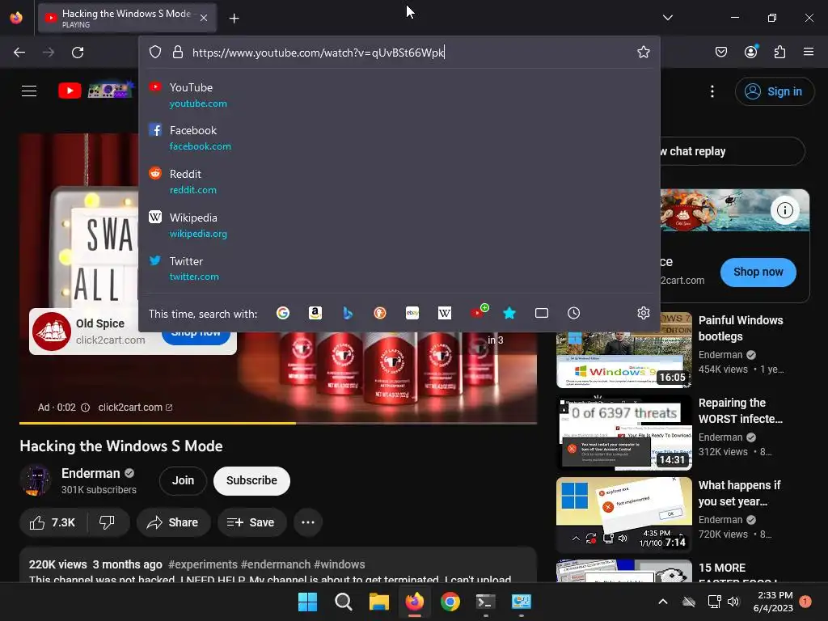Screen dimensions: 828x621
Task: Search this time with Amazon
Action: point(315,313)
